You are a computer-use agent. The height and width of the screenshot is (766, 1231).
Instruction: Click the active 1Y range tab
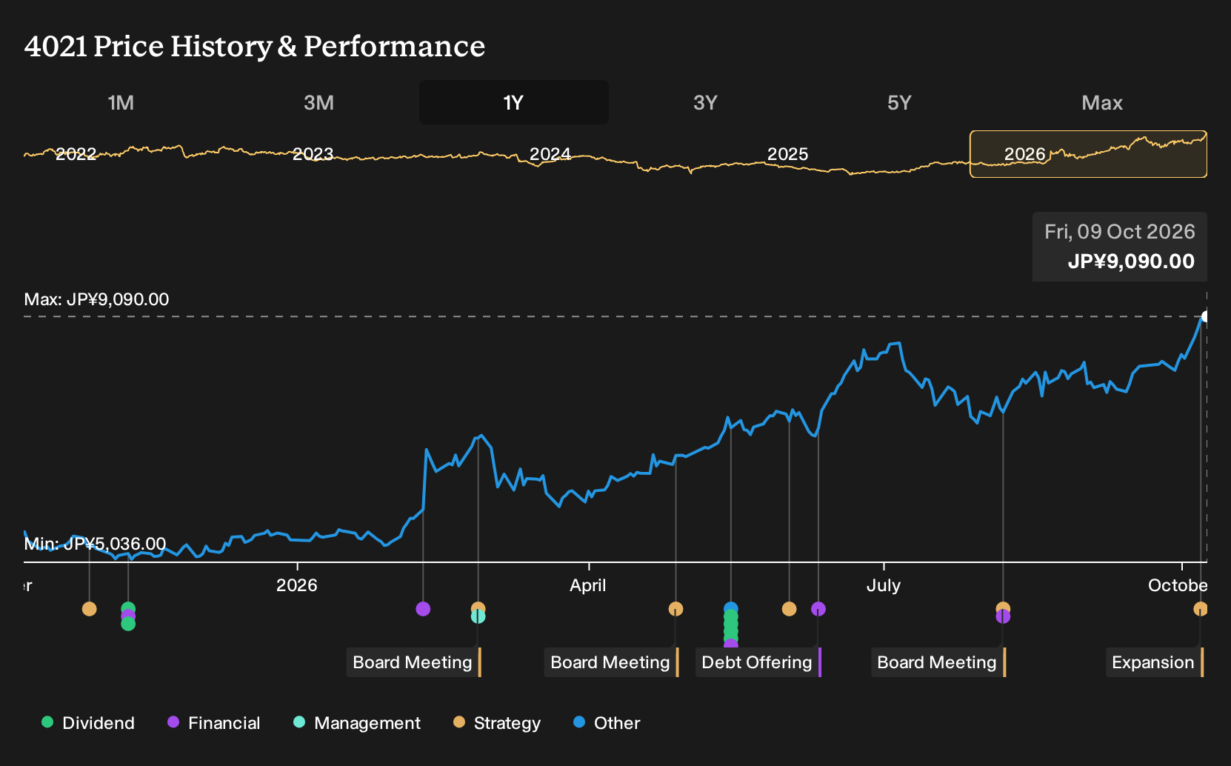[x=514, y=102]
